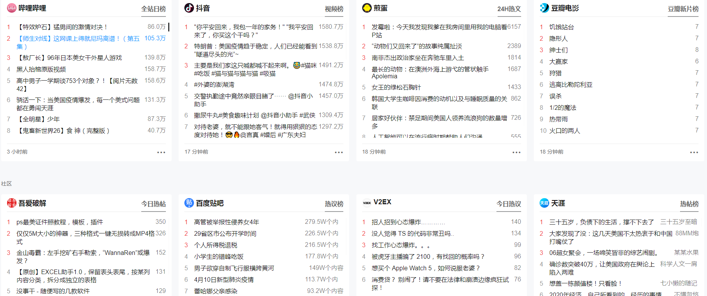This screenshot has height=296, width=707.
Task: Open the 哔哩哔哩 site title link
Action: pyautogui.click(x=32, y=8)
